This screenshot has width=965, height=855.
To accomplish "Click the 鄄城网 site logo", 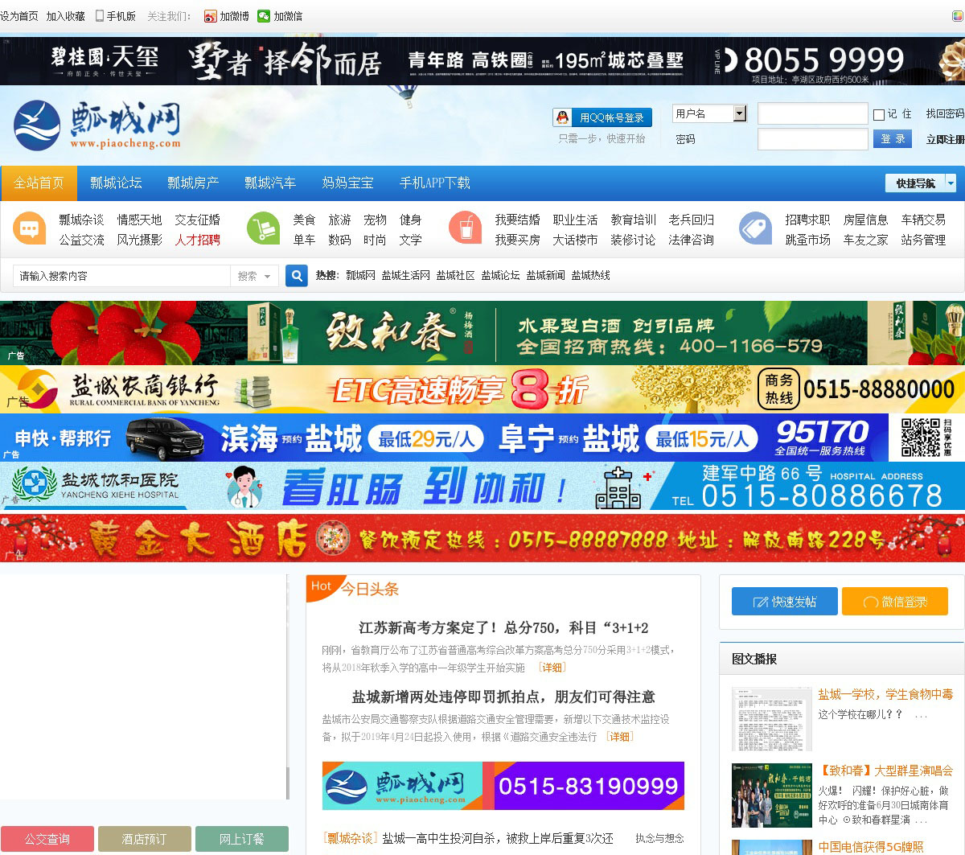I will click(97, 125).
